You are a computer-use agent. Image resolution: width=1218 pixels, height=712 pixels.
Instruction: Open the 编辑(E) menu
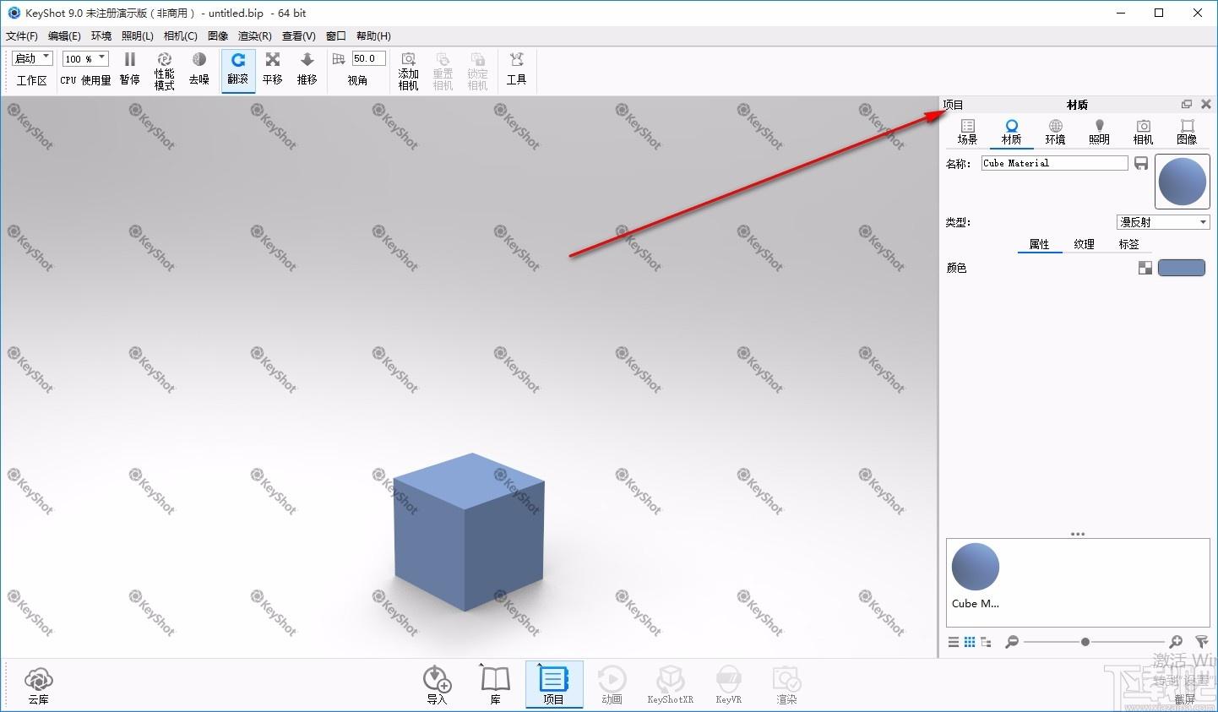(64, 35)
